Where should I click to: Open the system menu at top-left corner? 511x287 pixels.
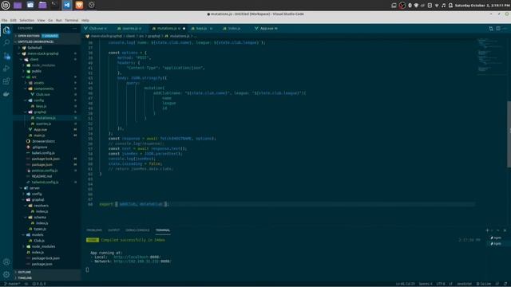[x=6, y=5]
